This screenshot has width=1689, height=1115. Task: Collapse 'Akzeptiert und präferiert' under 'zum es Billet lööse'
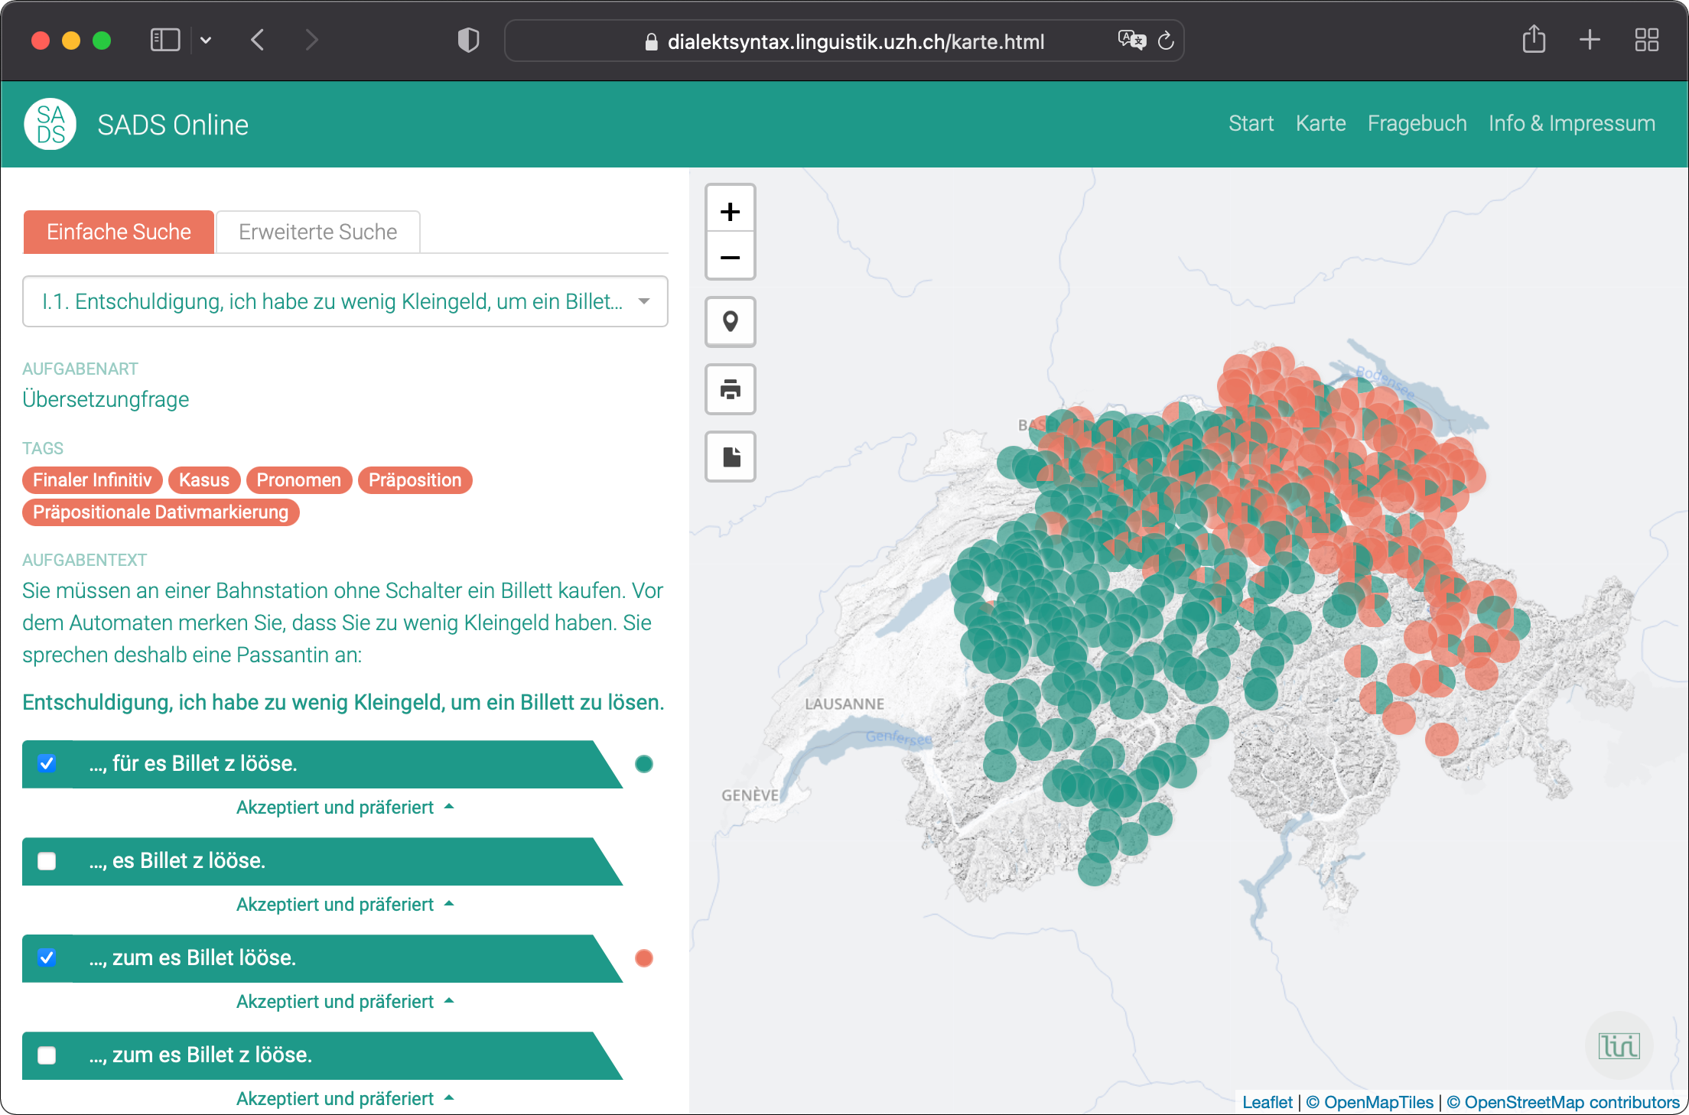click(x=344, y=1002)
